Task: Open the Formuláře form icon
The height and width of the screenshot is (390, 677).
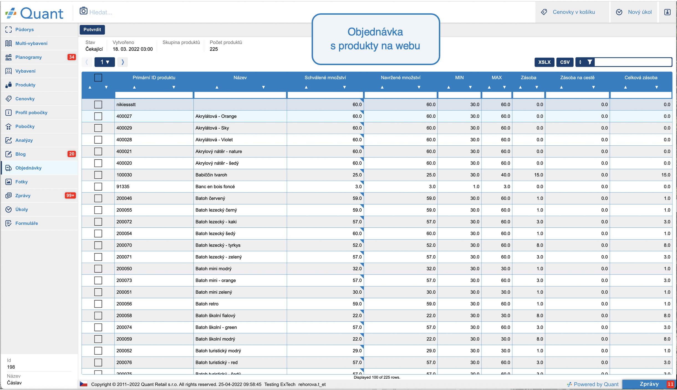Action: [x=8, y=224]
